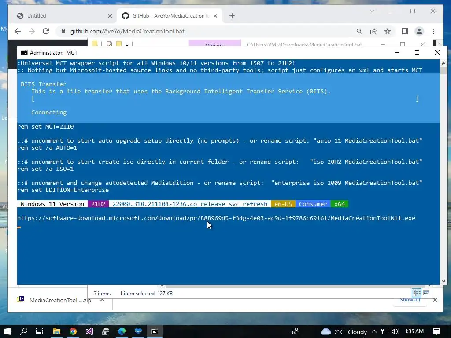
Task: Open Chrome tab search chevron
Action: coord(372,11)
